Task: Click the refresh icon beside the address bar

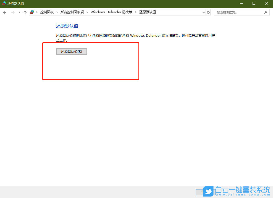Action: tap(209, 12)
